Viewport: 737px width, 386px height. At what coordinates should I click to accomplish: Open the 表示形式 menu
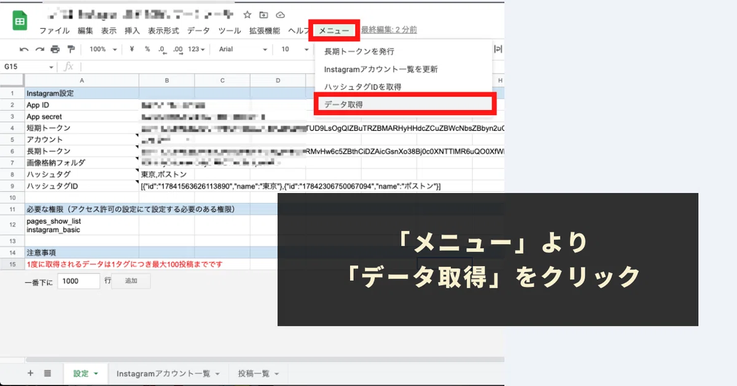[x=163, y=30]
